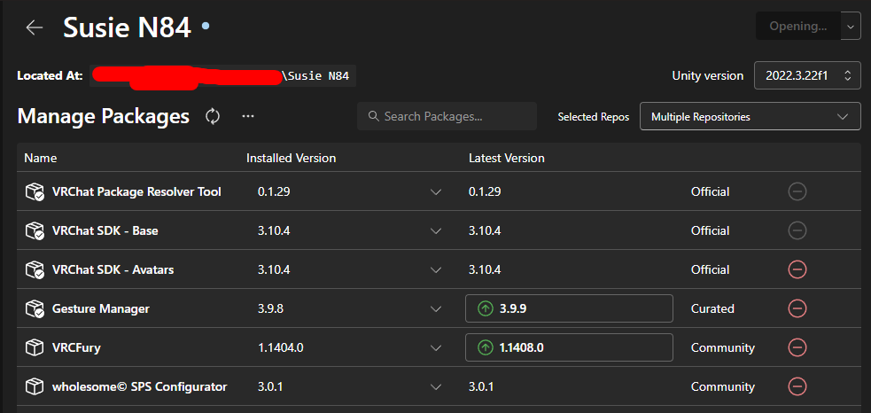Click the Search Packages field
Image resolution: width=871 pixels, height=413 pixels.
pyautogui.click(x=447, y=116)
